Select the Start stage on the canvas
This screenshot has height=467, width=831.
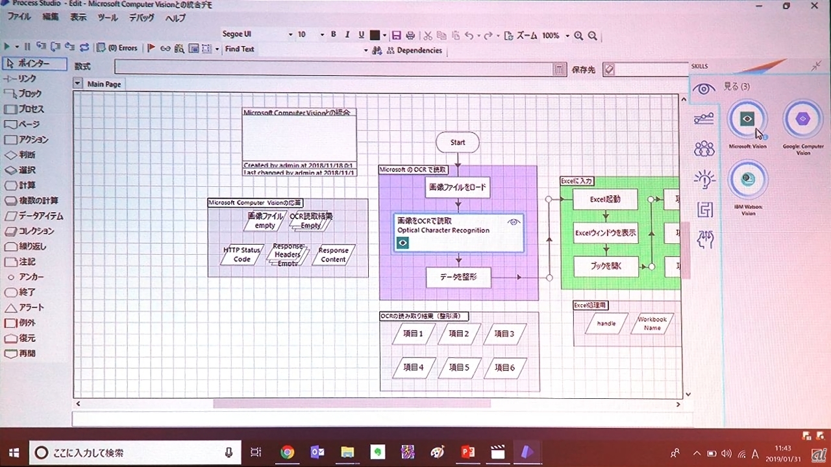pos(458,143)
